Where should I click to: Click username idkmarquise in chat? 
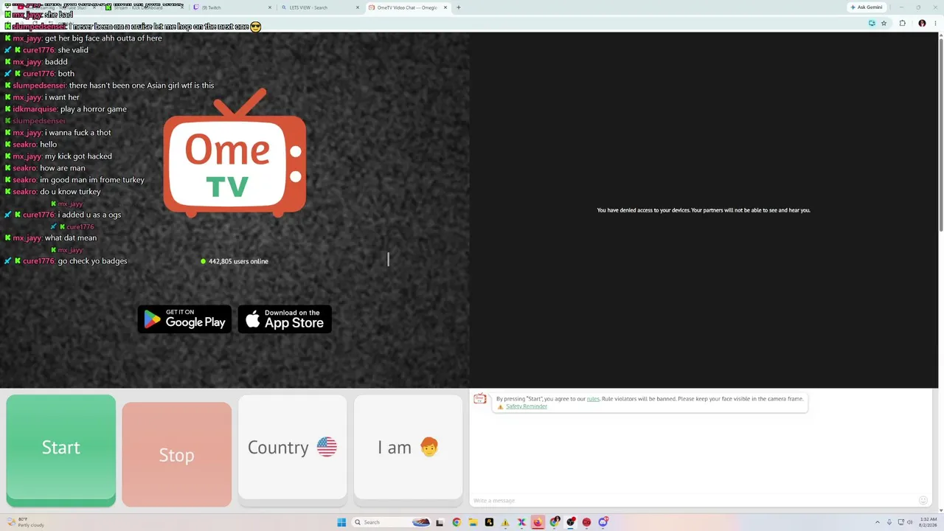pyautogui.click(x=35, y=109)
